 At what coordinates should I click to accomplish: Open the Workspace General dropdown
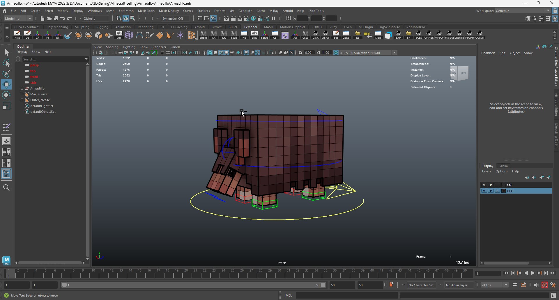click(x=523, y=11)
